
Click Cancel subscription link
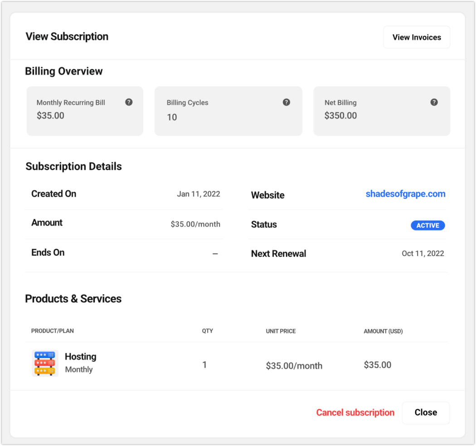[355, 412]
